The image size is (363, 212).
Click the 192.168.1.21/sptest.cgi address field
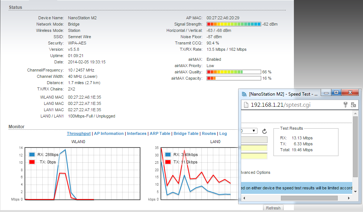281,105
